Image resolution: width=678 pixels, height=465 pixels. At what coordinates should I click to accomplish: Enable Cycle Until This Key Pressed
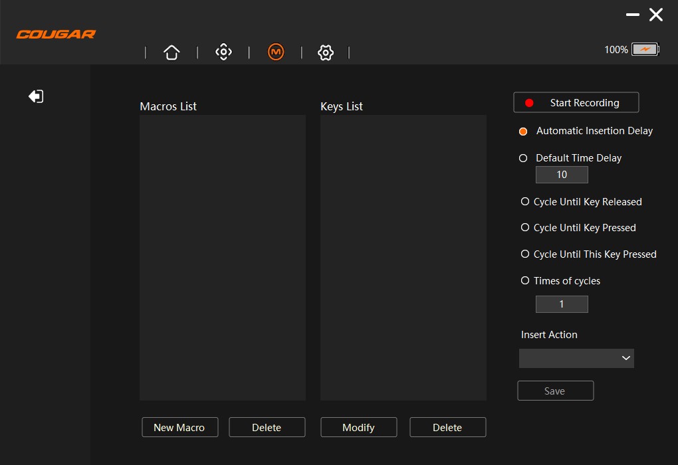[525, 254]
